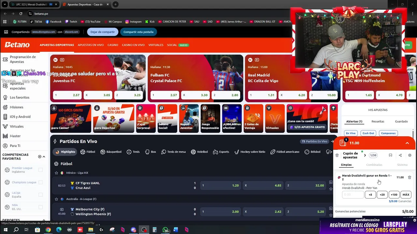The width and height of the screenshot is (417, 234).
Task: Remove the Merab Dvalishvili bet with trash icon
Action: tap(410, 177)
